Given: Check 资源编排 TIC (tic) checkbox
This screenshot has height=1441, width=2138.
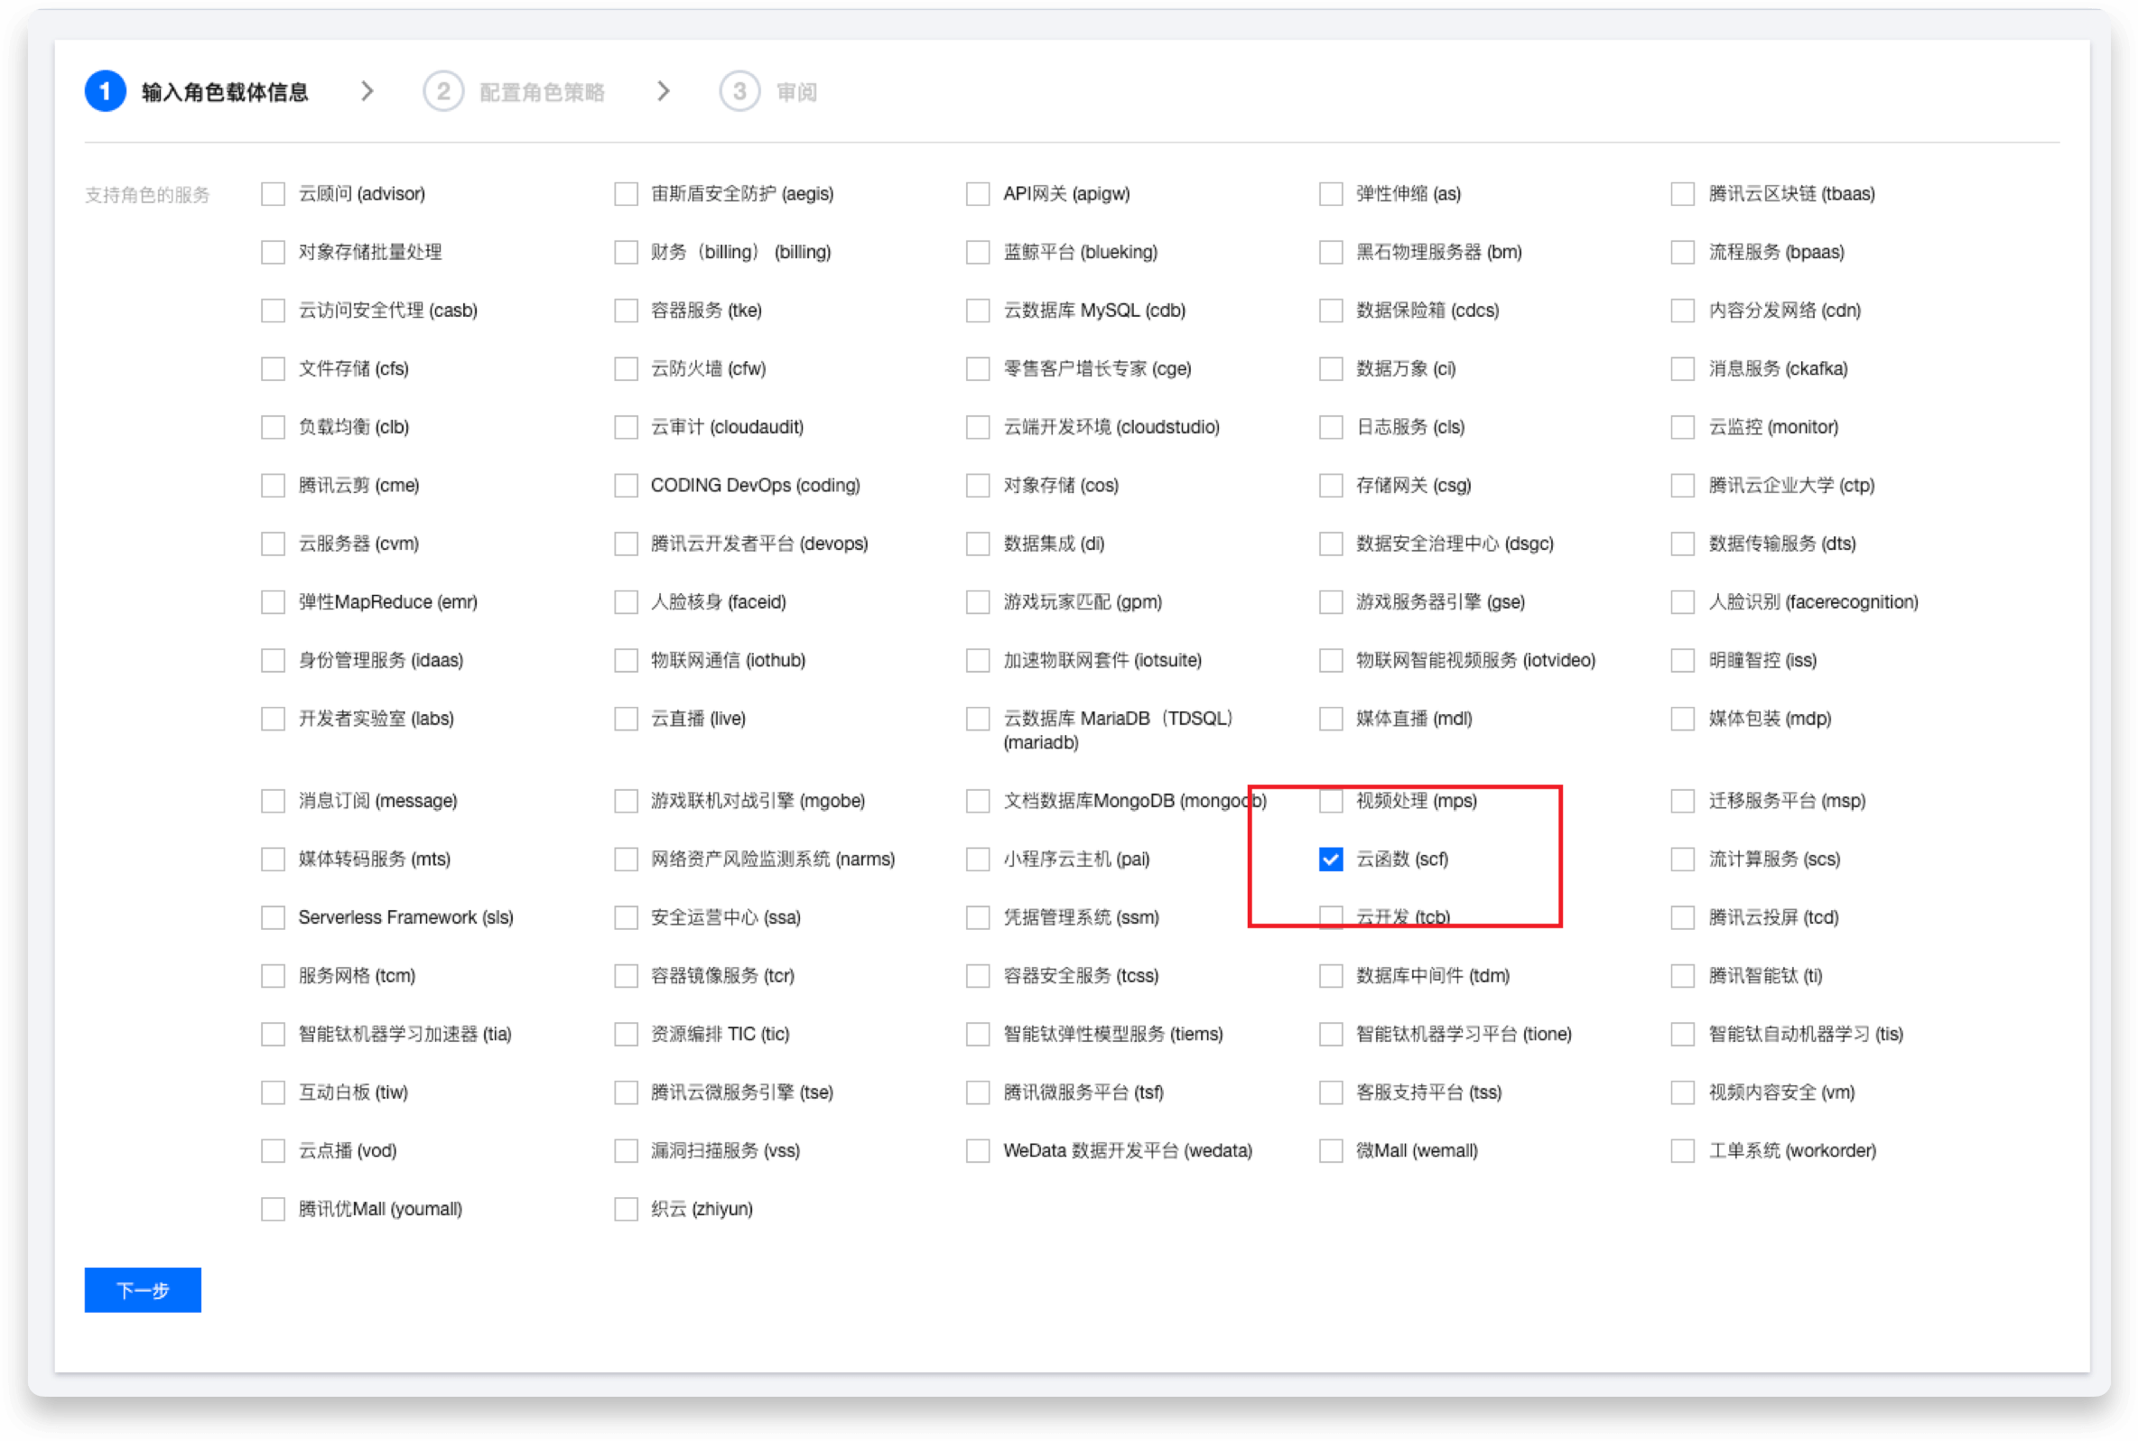Looking at the screenshot, I should click(x=626, y=1034).
